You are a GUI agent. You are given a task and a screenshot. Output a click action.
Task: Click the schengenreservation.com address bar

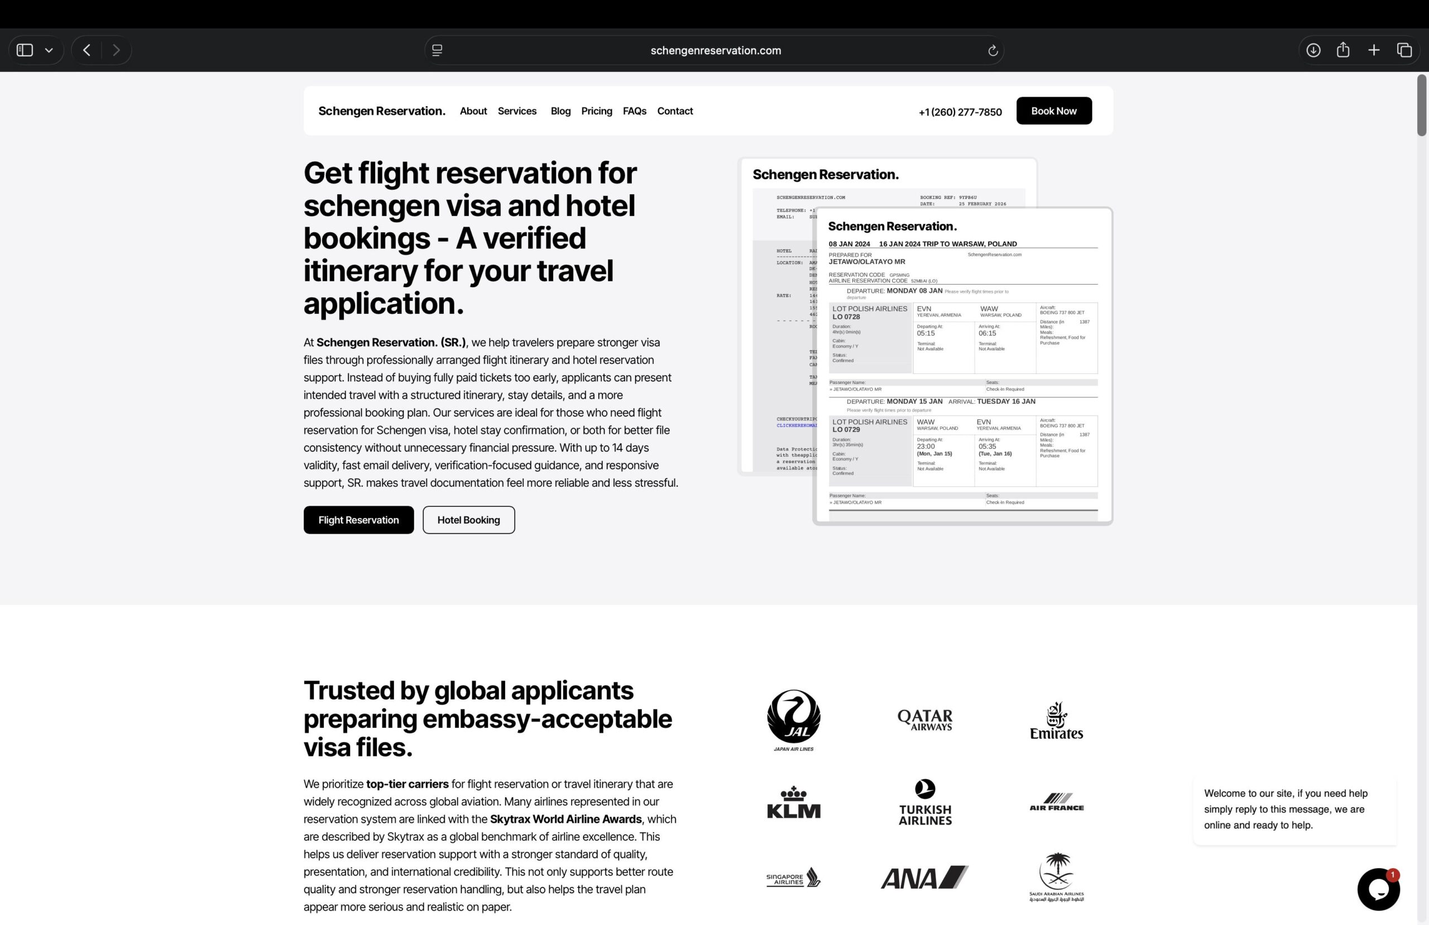click(715, 50)
